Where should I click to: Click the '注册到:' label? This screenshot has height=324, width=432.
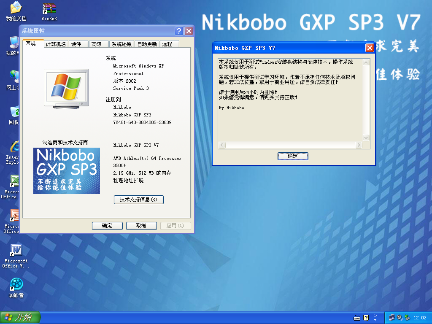click(x=114, y=100)
